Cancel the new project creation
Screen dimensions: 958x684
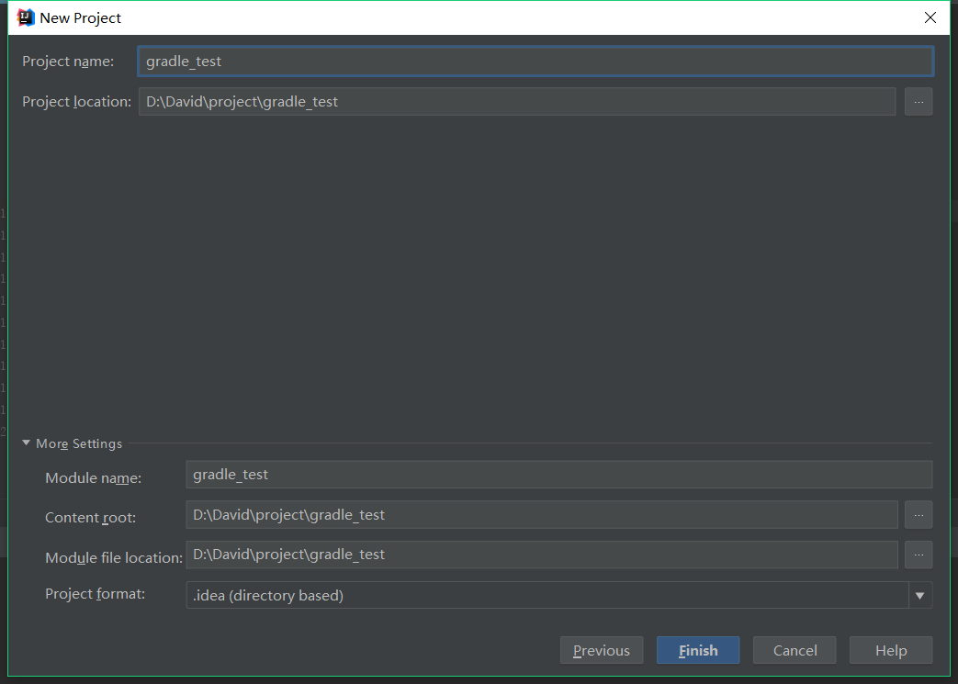point(794,650)
